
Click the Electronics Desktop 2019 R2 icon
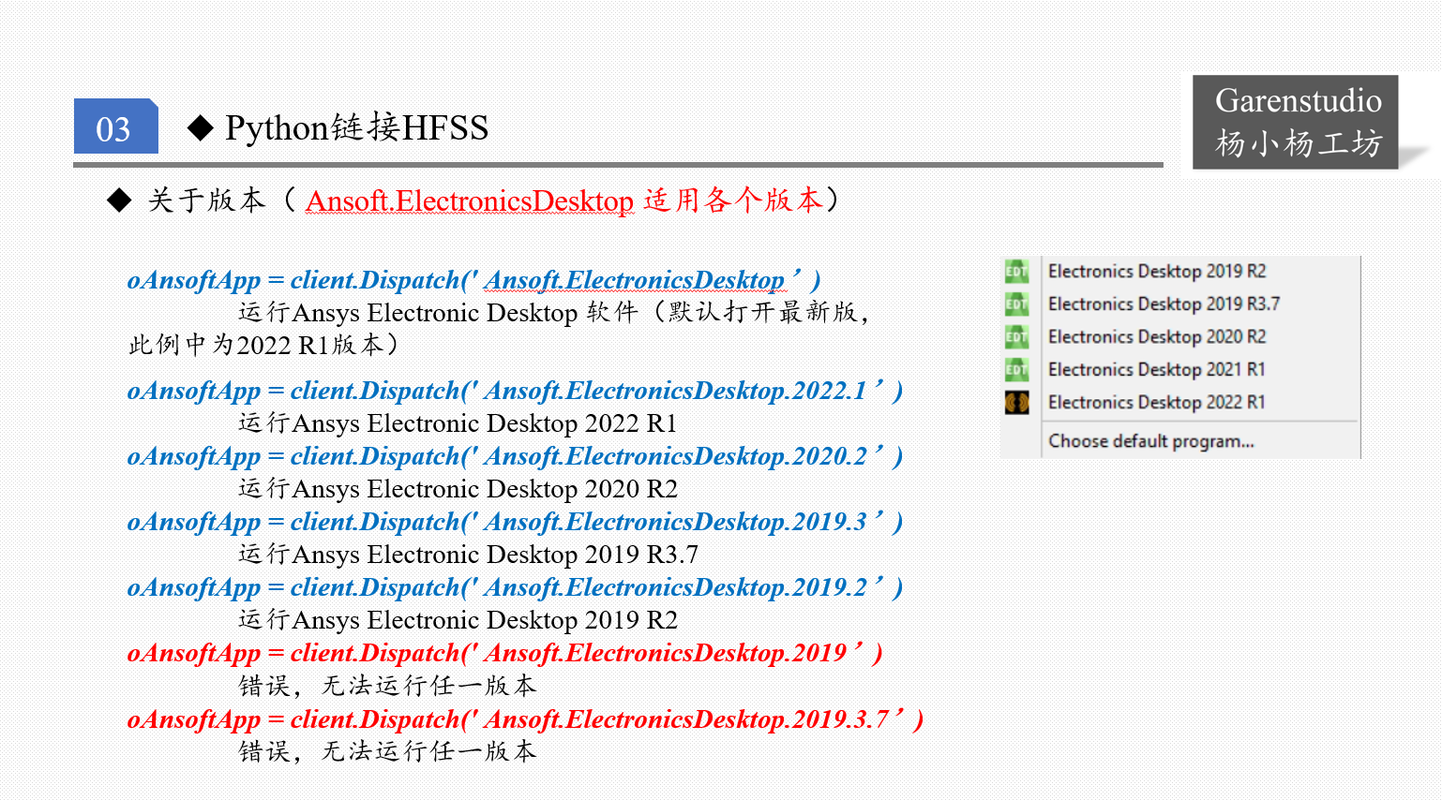1016,272
